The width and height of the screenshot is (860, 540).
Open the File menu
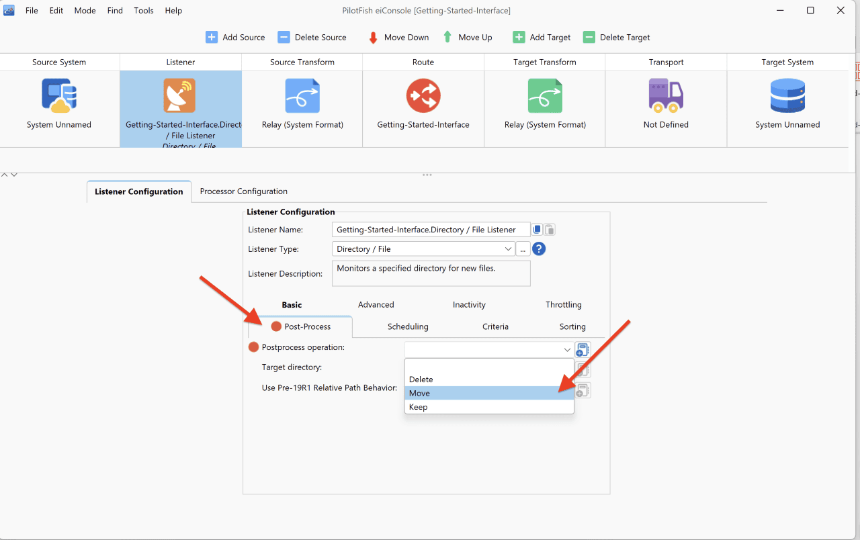(32, 11)
